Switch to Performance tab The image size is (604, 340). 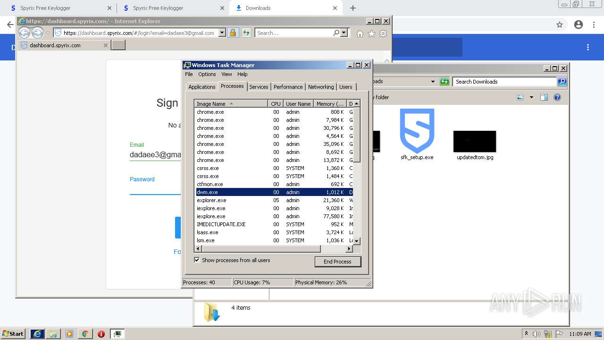click(x=288, y=87)
